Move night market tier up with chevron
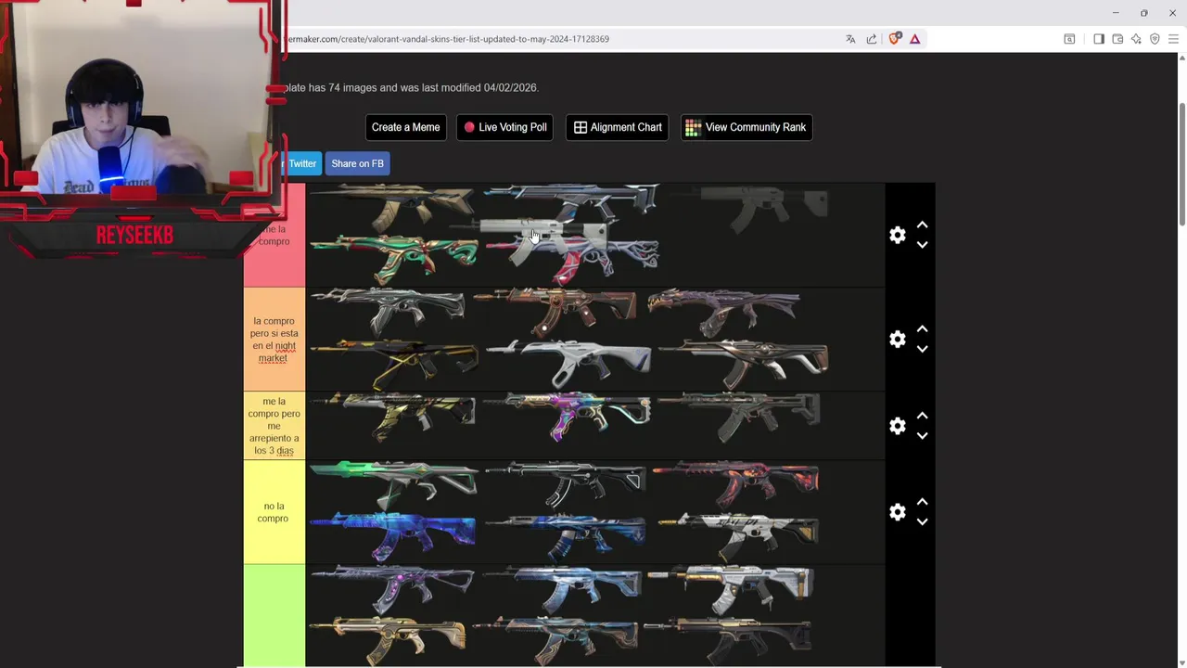 [x=922, y=328]
